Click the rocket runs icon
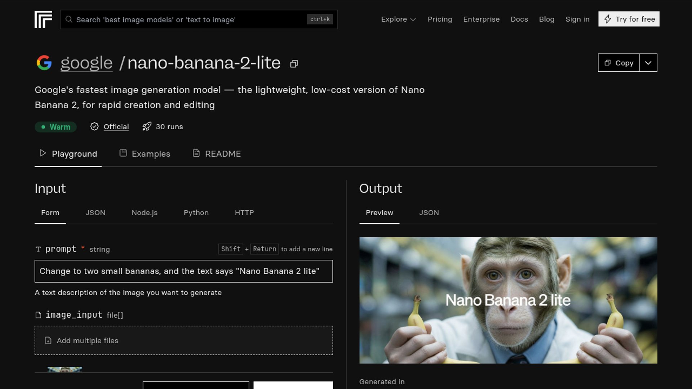Viewport: 692px width, 389px height. tap(147, 126)
